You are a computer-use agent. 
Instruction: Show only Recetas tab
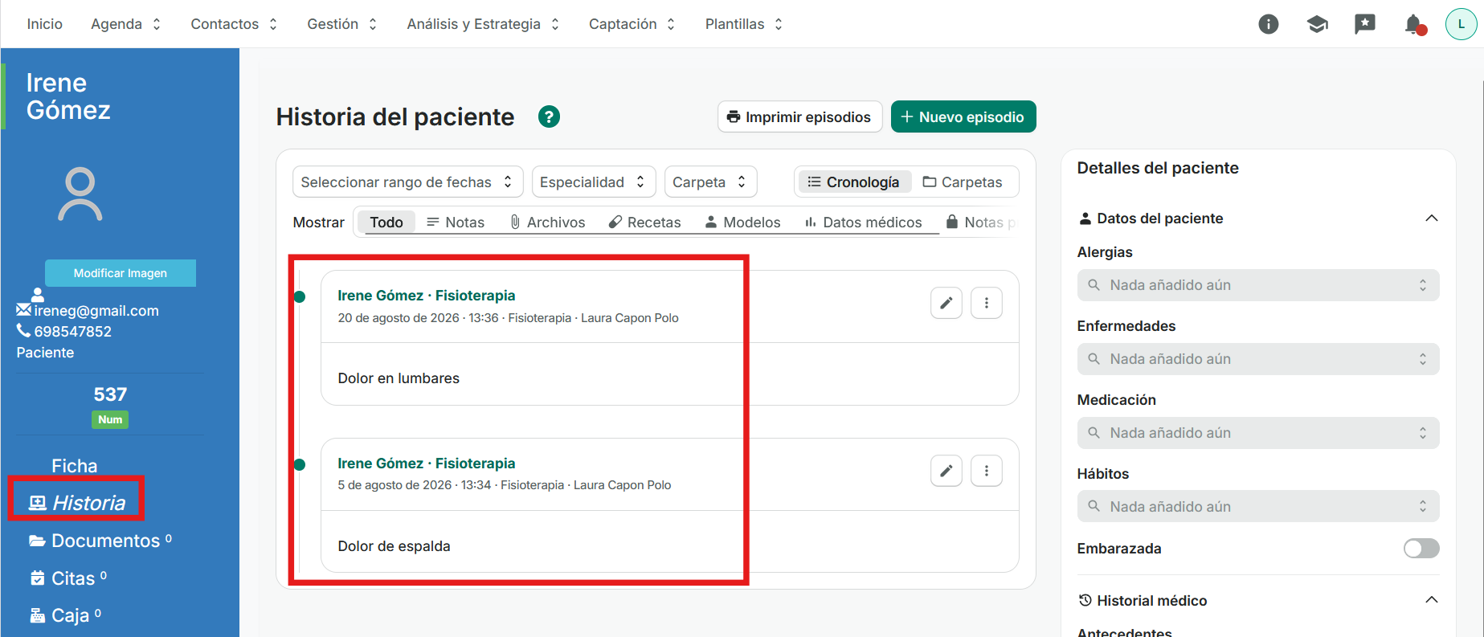coord(644,223)
